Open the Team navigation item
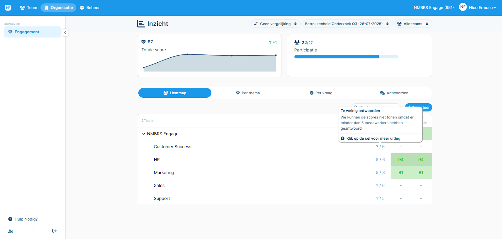Viewport: 502px width, 239px height. point(29,8)
